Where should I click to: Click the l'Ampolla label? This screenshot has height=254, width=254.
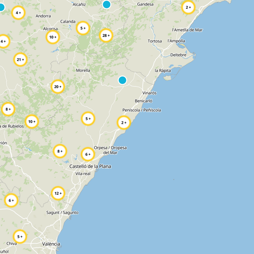coord(176,41)
